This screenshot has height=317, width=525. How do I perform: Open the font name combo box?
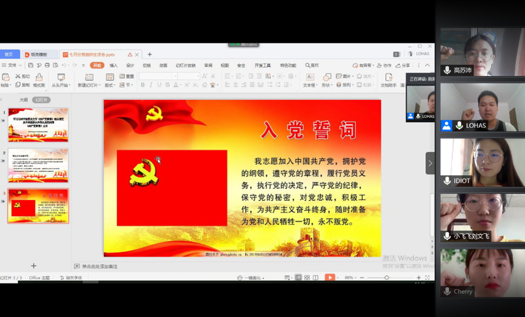[158, 76]
